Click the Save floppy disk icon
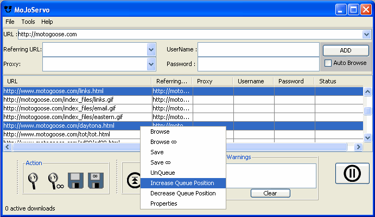The height and width of the screenshot is (217, 375). pyautogui.click(x=75, y=181)
